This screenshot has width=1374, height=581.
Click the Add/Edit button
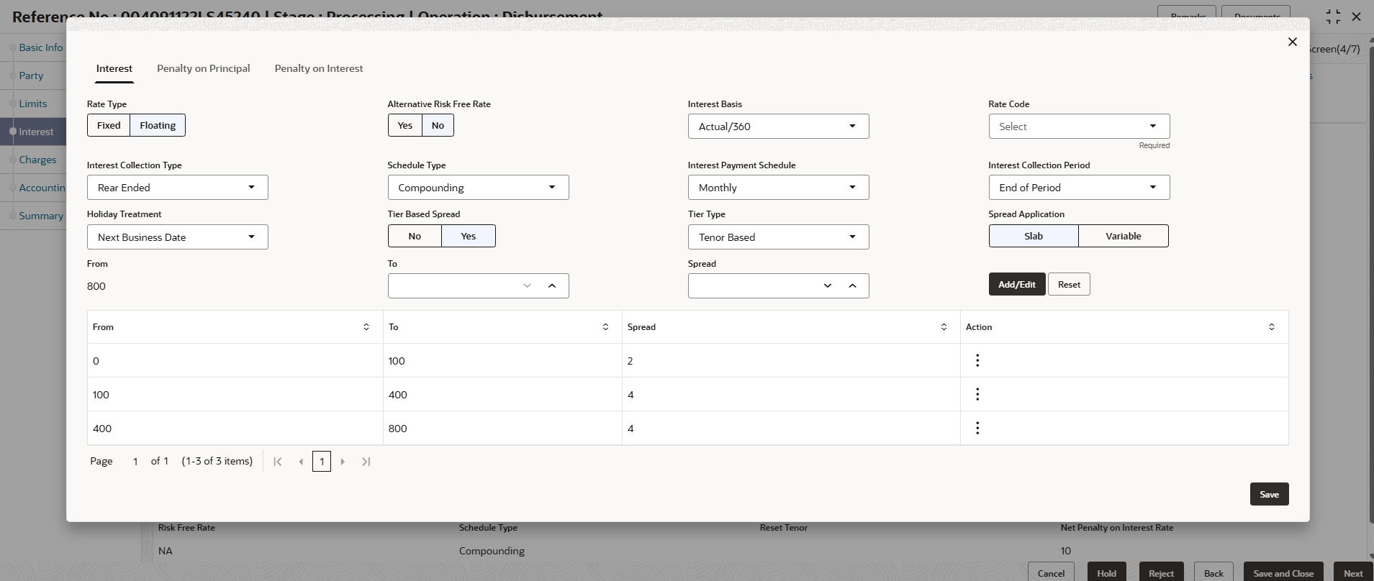(1016, 284)
